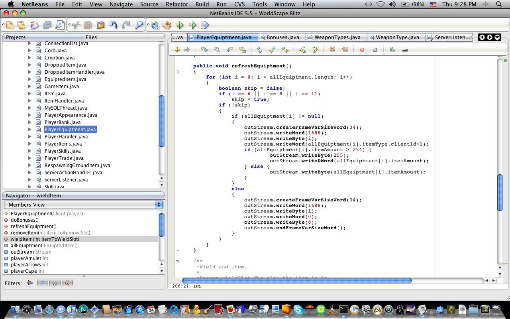Toggle Show Inherited Members filter
The width and height of the screenshot is (510, 319).
pyautogui.click(x=30, y=283)
